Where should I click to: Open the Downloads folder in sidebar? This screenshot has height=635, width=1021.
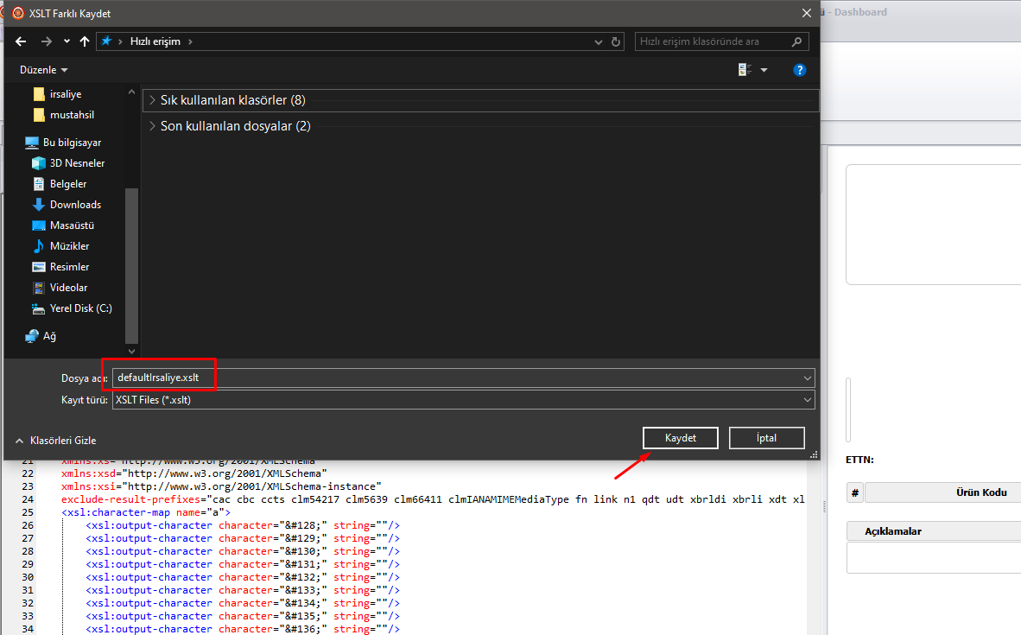(75, 205)
